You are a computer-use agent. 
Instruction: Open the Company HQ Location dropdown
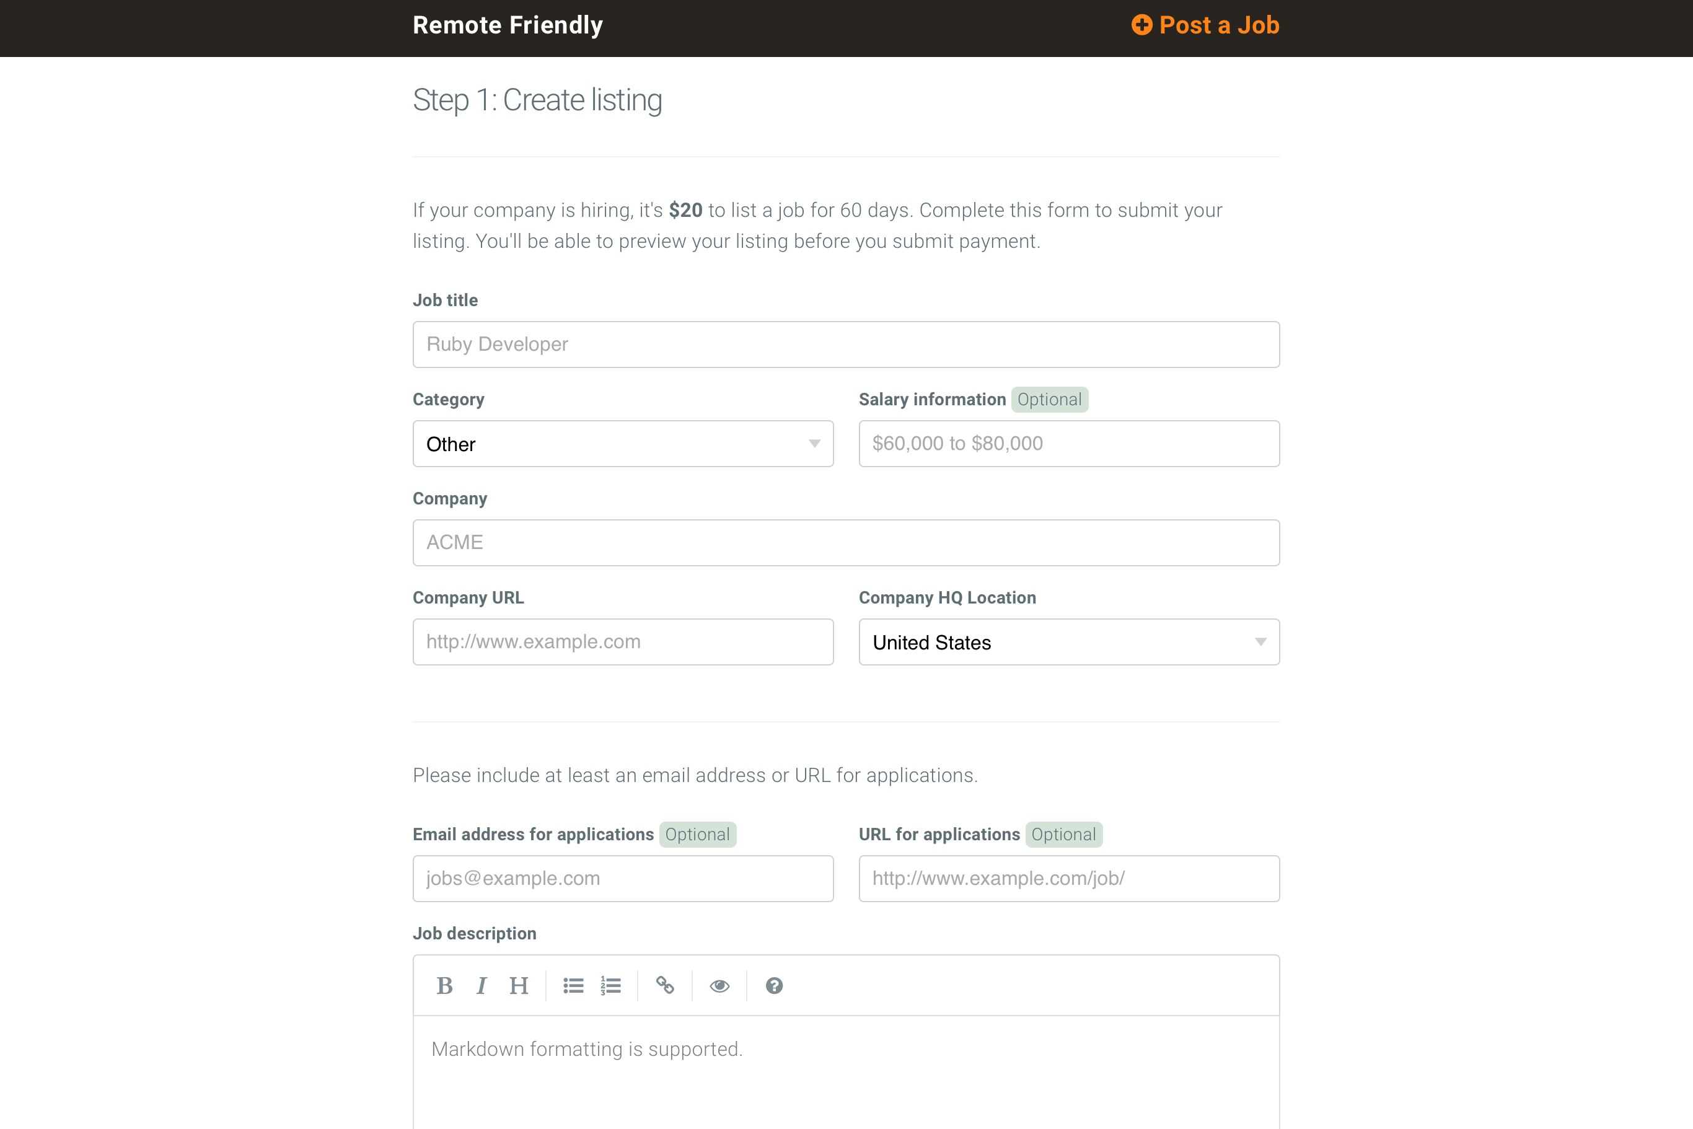(1068, 641)
